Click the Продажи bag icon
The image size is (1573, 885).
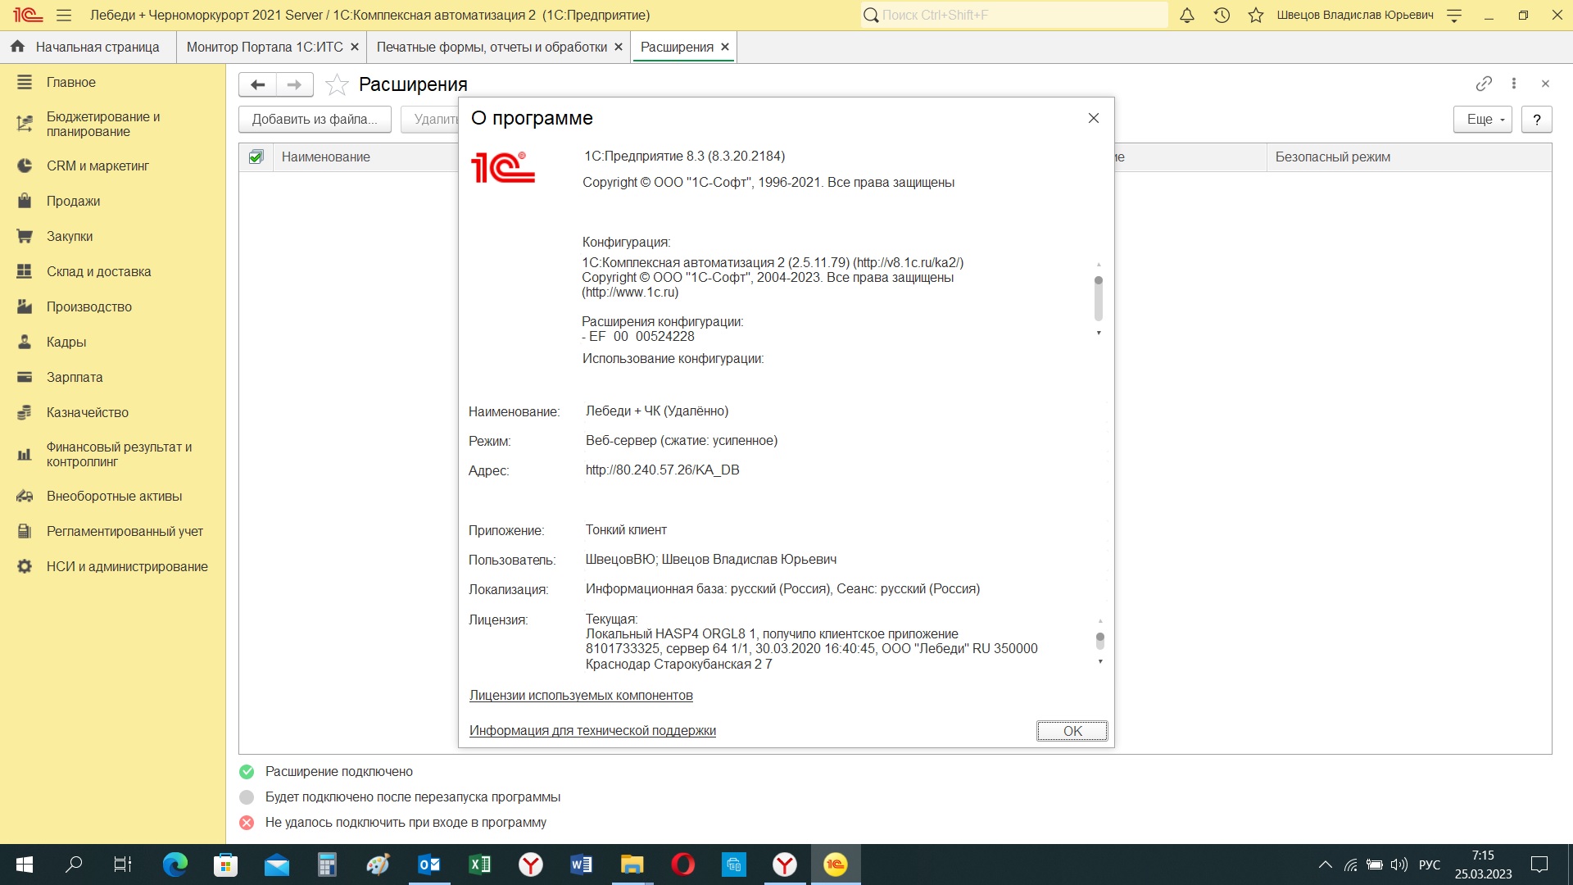(25, 201)
